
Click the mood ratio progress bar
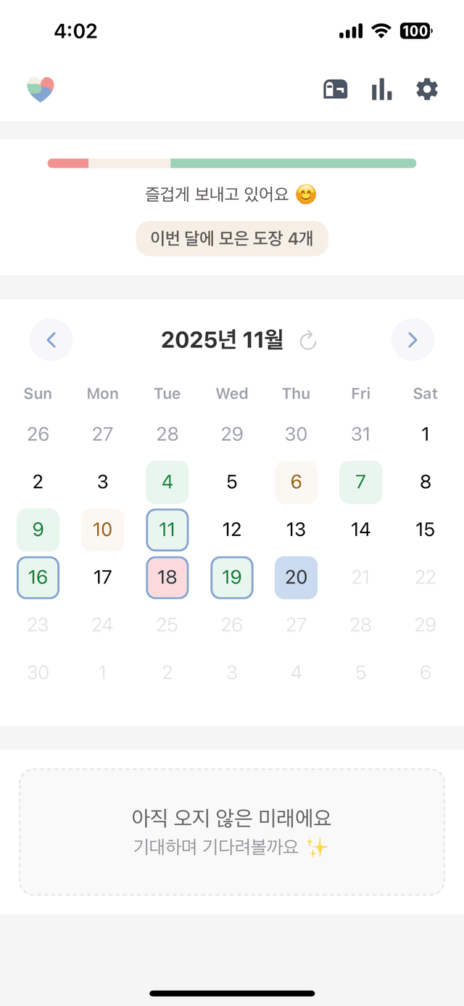[232, 163]
